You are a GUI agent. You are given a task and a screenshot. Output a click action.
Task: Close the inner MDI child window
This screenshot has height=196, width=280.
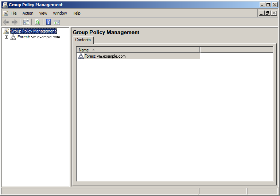[274, 13]
